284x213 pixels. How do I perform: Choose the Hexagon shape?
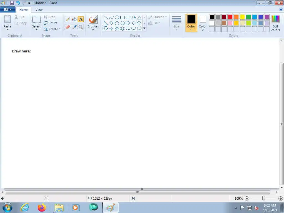(x=122, y=23)
